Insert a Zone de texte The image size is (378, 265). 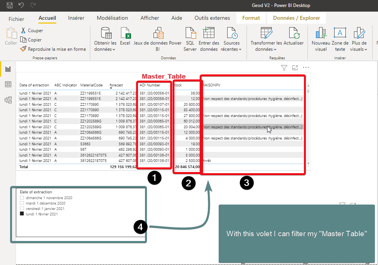point(340,39)
